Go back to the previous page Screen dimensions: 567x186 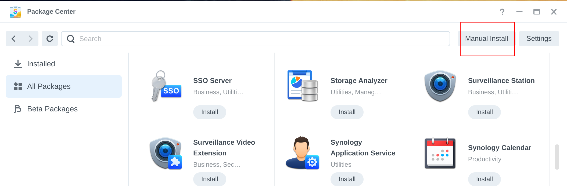point(14,39)
